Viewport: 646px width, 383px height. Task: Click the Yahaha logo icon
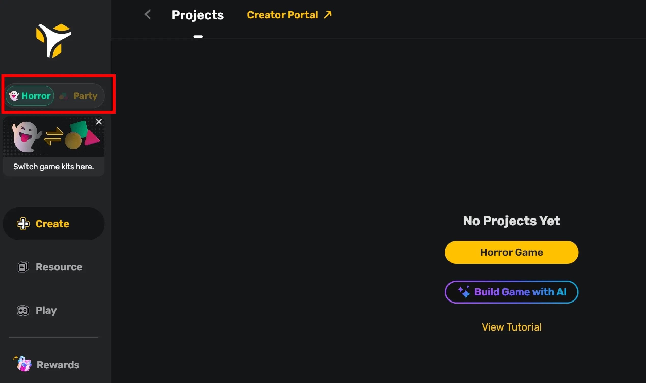click(54, 40)
